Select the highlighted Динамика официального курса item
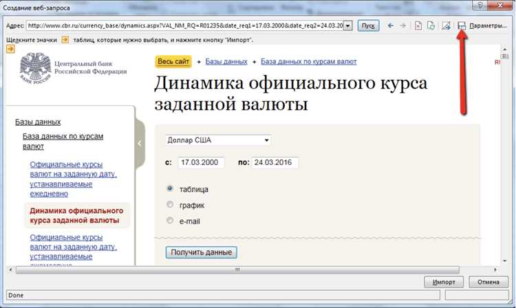Screen dimensions: 516x308 (x=76, y=215)
